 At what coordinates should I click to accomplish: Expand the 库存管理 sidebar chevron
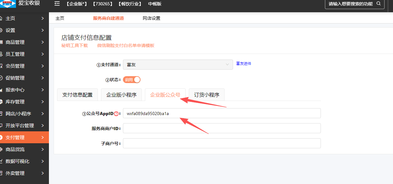[x=43, y=102]
